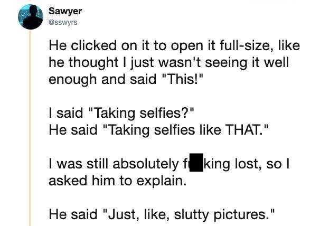
Task: Click the word "pictures." at the tweet's end
Action: 244,215
